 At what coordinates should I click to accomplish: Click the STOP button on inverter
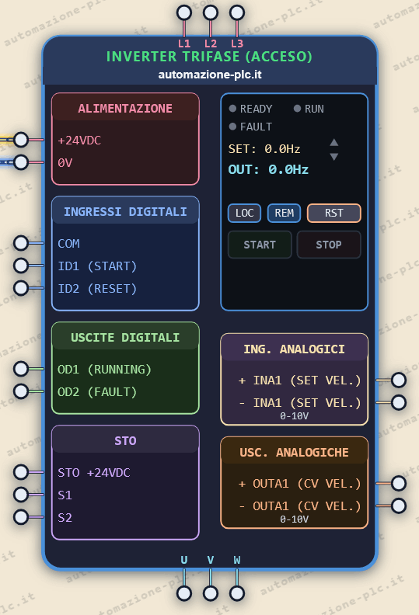329,245
